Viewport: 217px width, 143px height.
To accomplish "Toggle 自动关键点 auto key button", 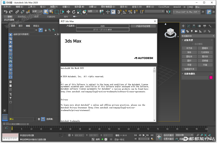I will [x=169, y=135].
